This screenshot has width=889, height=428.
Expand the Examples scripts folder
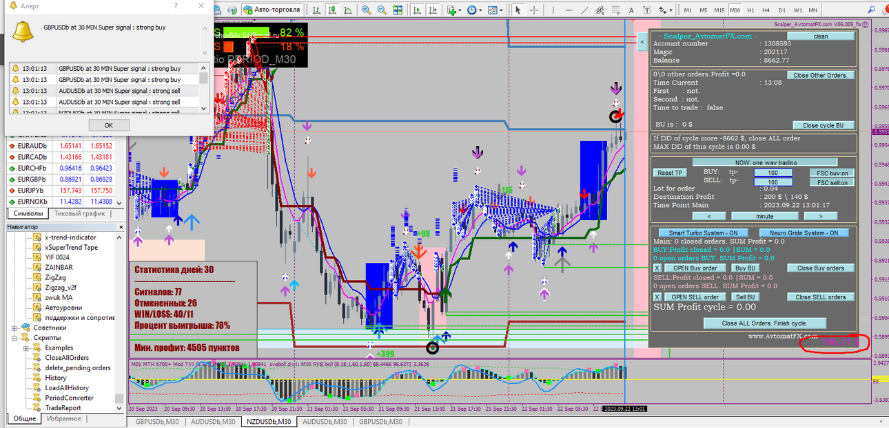[x=28, y=347]
